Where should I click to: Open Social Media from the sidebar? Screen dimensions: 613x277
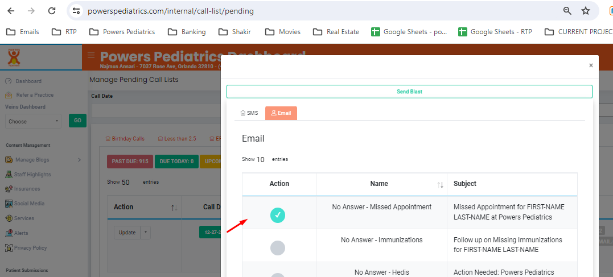coord(28,204)
